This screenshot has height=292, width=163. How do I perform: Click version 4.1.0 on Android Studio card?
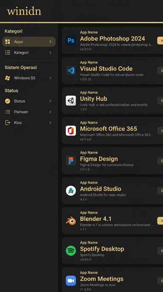coord(84,199)
